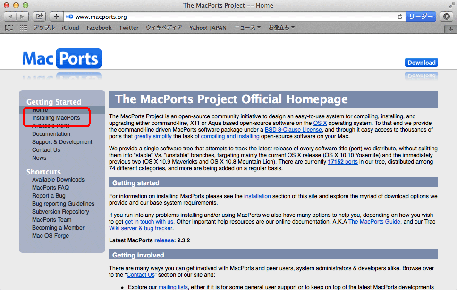
Task: Follow the get in touch with us link
Action: coord(149,222)
